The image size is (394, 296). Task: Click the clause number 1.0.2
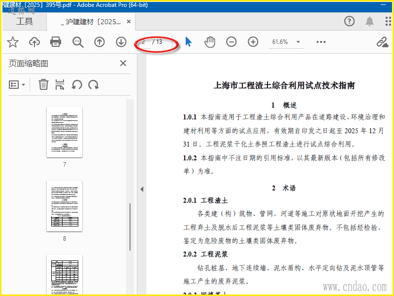point(190,158)
